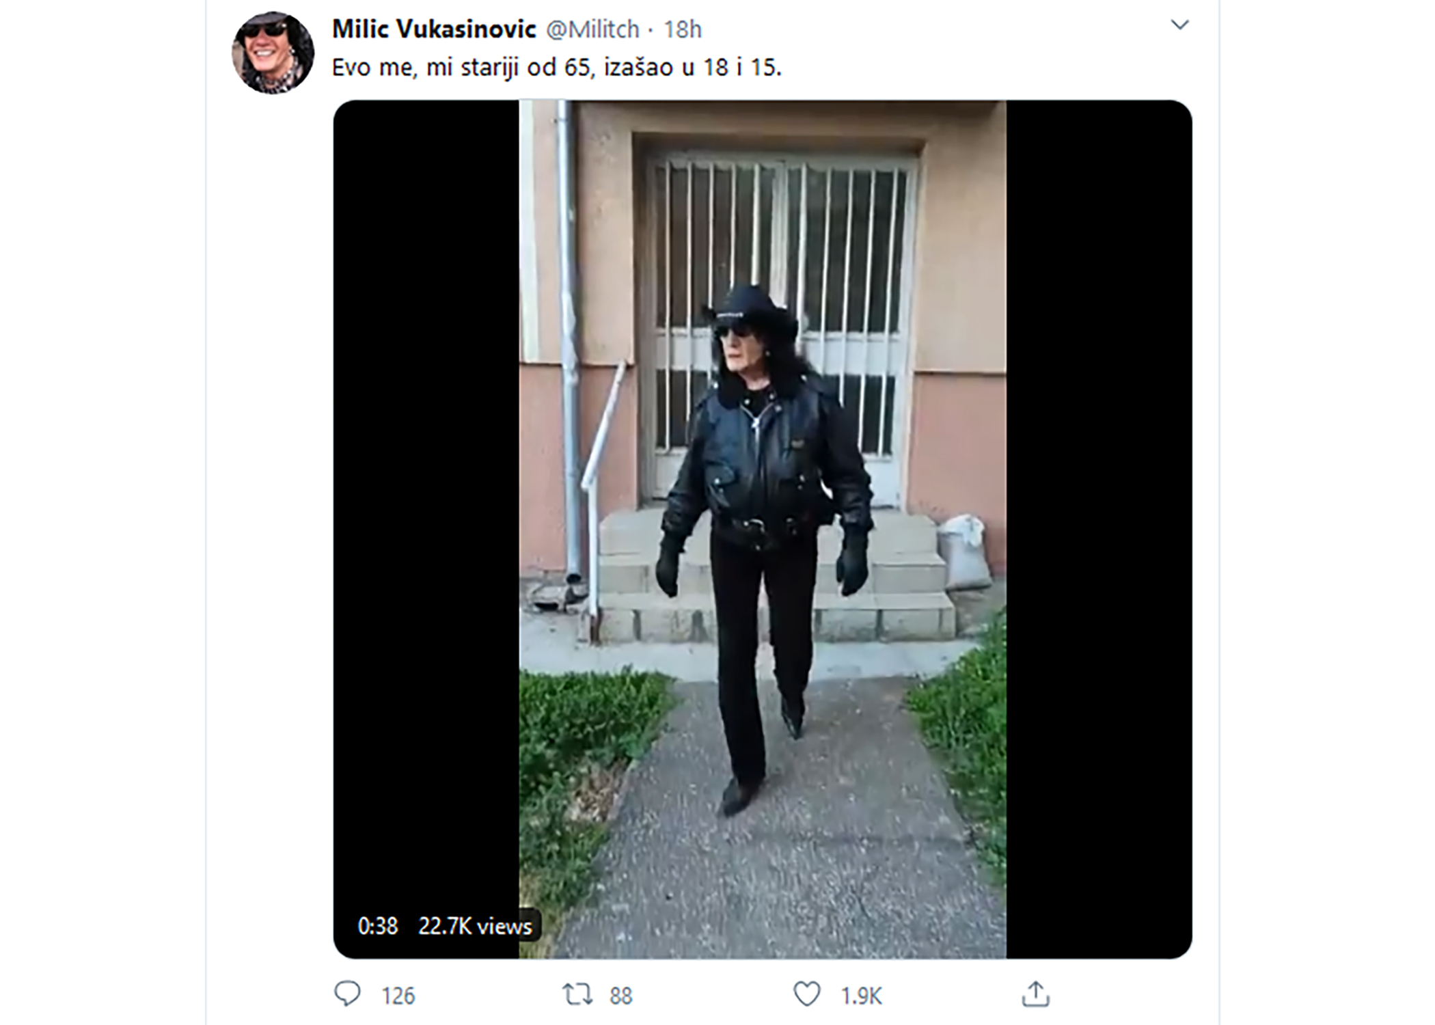Click the reply speech bubble icon

pyautogui.click(x=347, y=994)
